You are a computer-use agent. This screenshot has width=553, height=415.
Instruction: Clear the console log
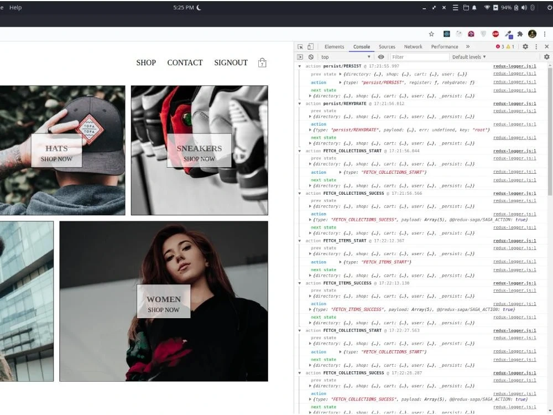pyautogui.click(x=311, y=57)
